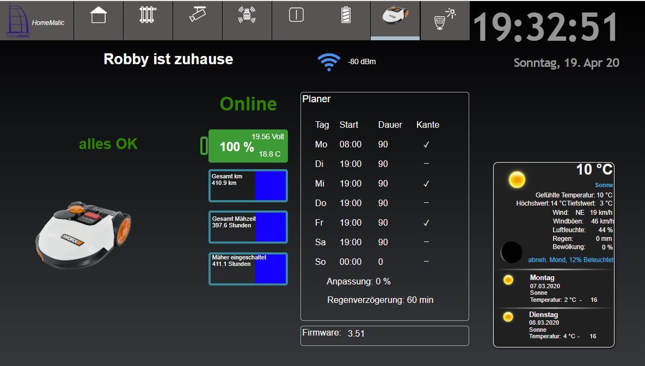Click the Online status label
This screenshot has height=366, width=645.
pyautogui.click(x=248, y=104)
